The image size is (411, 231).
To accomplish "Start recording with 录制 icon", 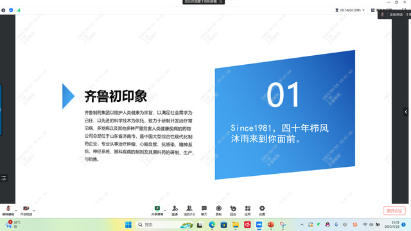I will pyautogui.click(x=218, y=210).
